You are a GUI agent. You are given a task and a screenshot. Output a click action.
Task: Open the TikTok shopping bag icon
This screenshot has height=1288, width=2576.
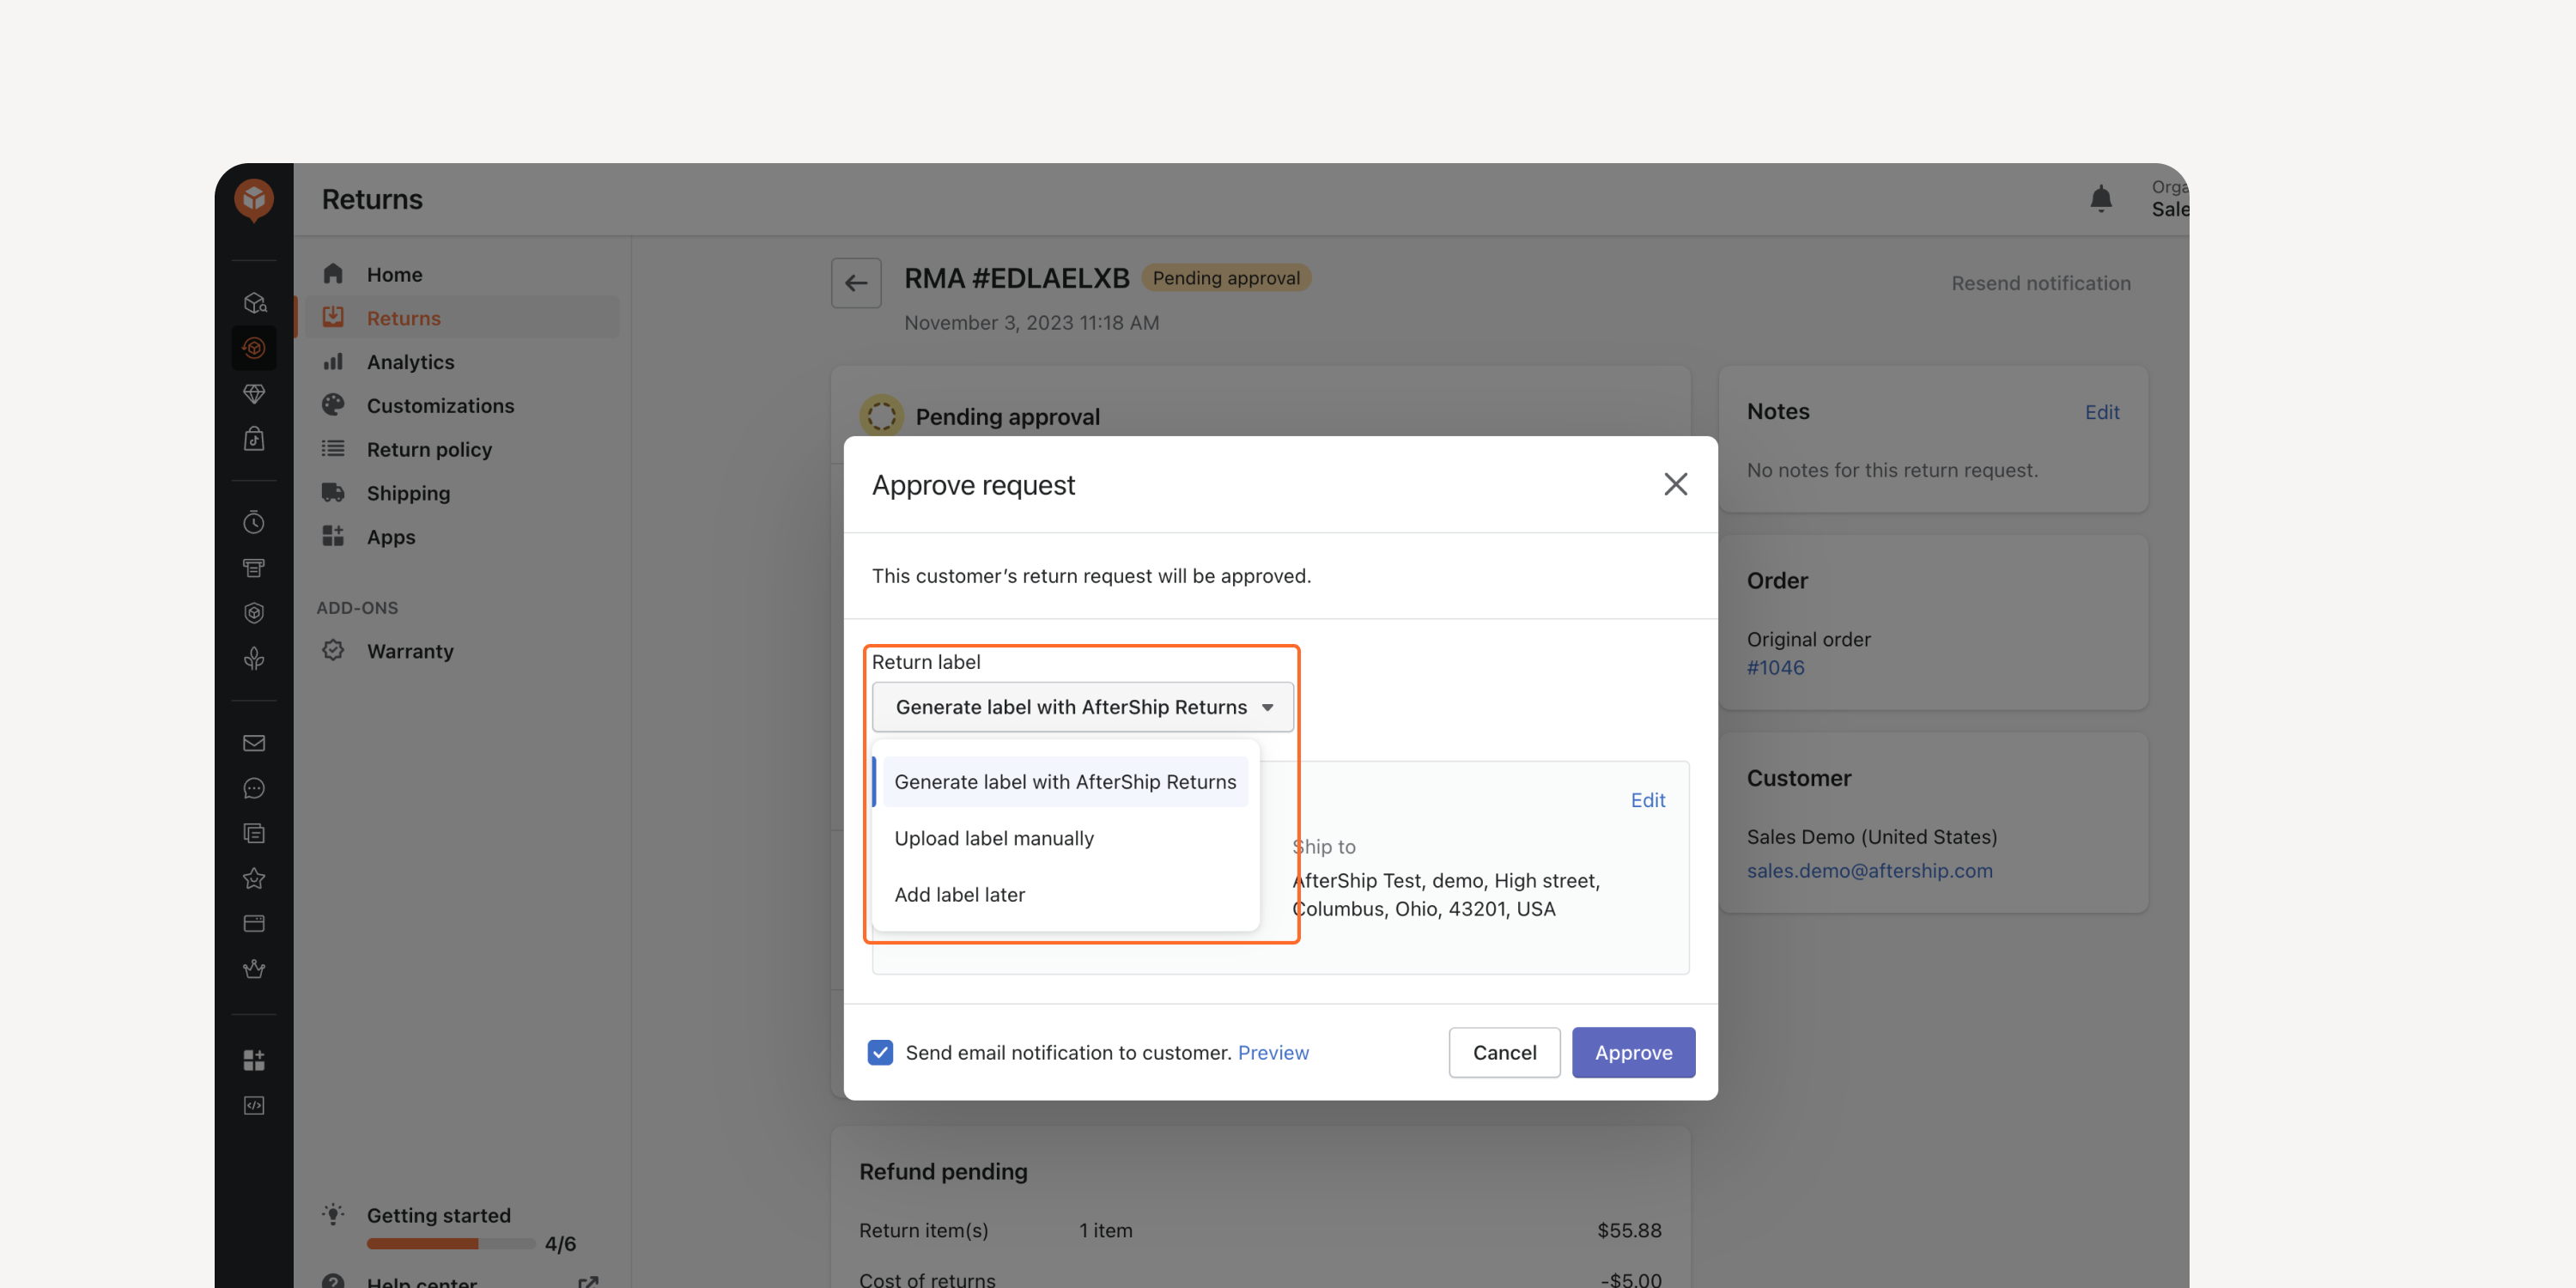pyautogui.click(x=254, y=438)
